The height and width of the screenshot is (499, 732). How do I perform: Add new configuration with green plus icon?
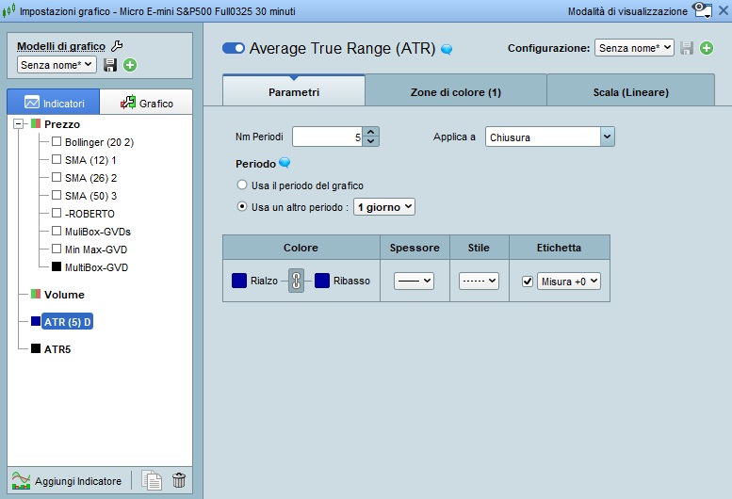707,48
